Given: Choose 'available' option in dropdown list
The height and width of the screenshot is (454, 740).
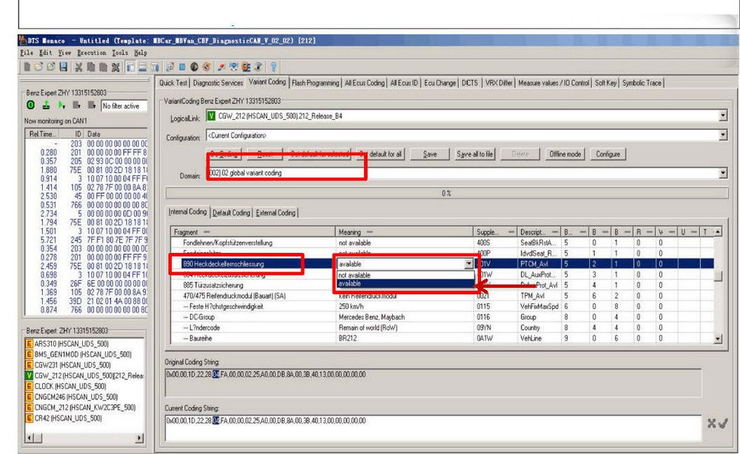Looking at the screenshot, I should point(350,283).
